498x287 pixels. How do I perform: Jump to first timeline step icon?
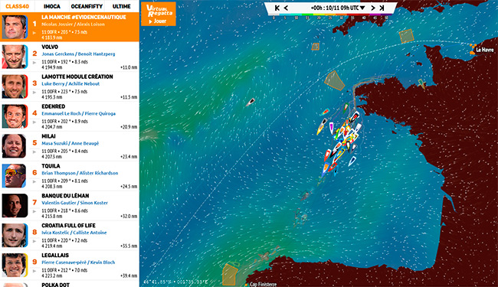tap(277, 8)
